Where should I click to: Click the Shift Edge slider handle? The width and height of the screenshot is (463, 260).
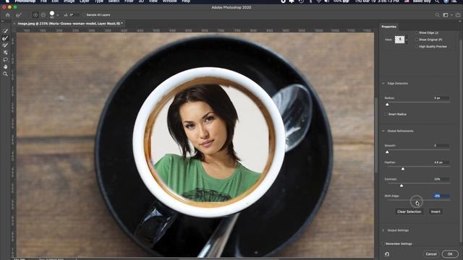pyautogui.click(x=417, y=202)
